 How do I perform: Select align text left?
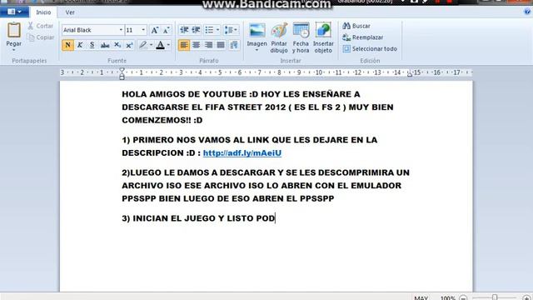(184, 45)
